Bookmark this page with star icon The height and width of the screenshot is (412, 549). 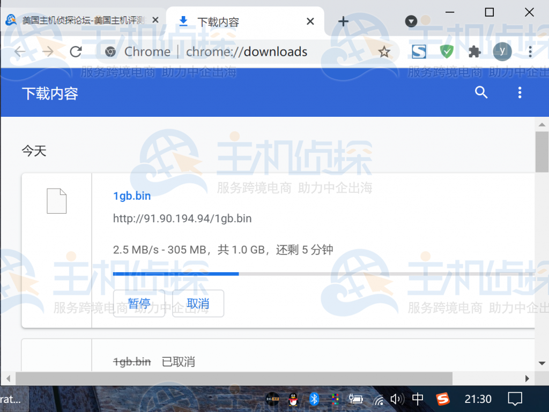[384, 52]
